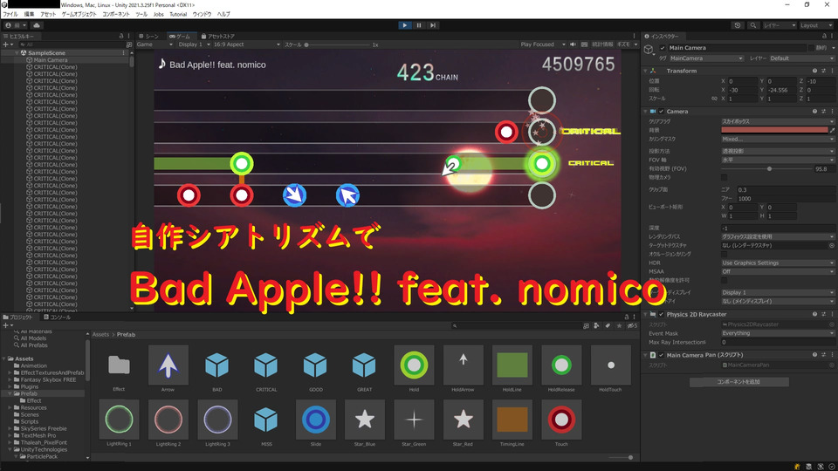Select the Slide prefab asset
838x471 pixels.
pyautogui.click(x=315, y=423)
